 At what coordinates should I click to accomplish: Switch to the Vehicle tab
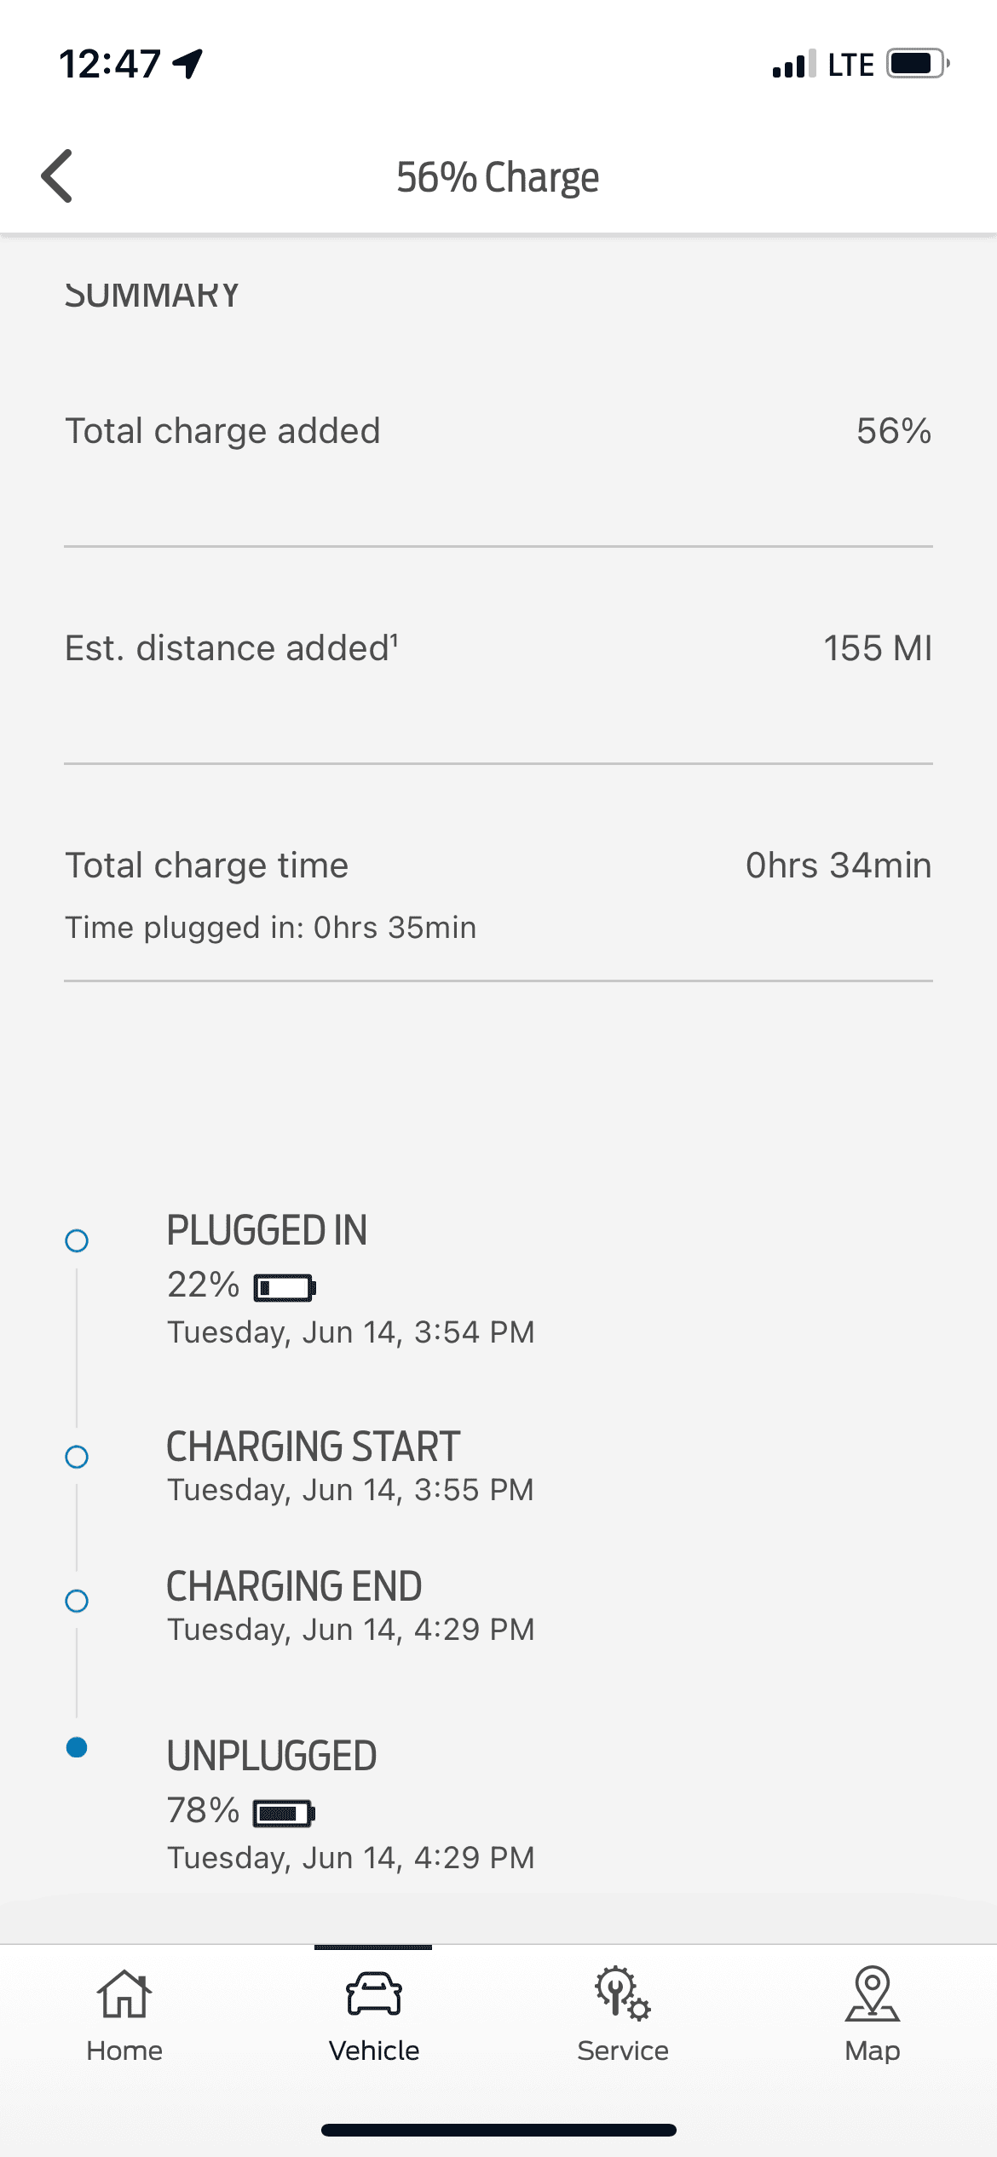(373, 2014)
